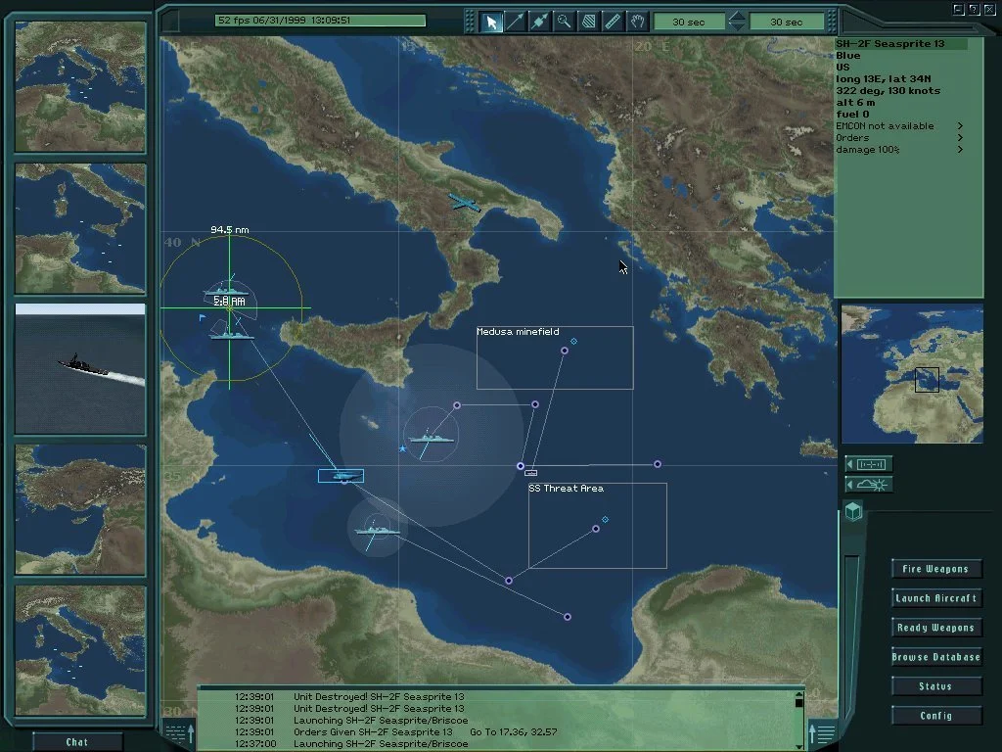The height and width of the screenshot is (752, 1002).
Task: Expand the Orders submenu
Action: point(960,138)
